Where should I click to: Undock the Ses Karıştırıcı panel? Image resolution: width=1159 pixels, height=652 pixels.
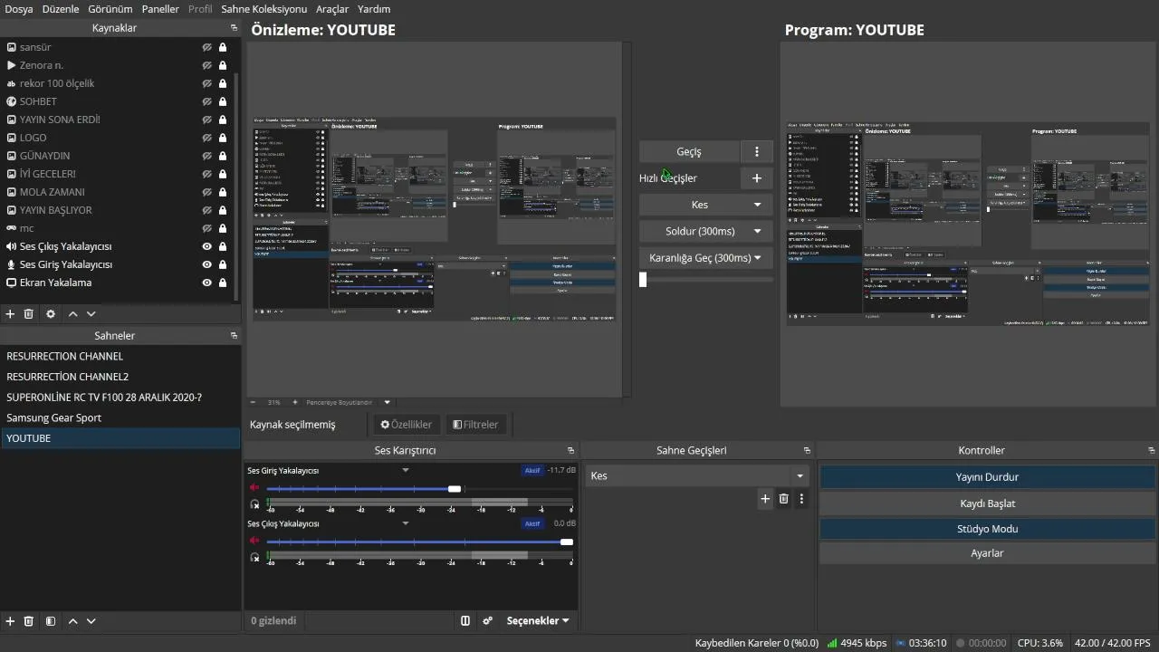point(570,450)
